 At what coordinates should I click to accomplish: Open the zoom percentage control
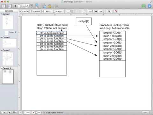coord(146,112)
